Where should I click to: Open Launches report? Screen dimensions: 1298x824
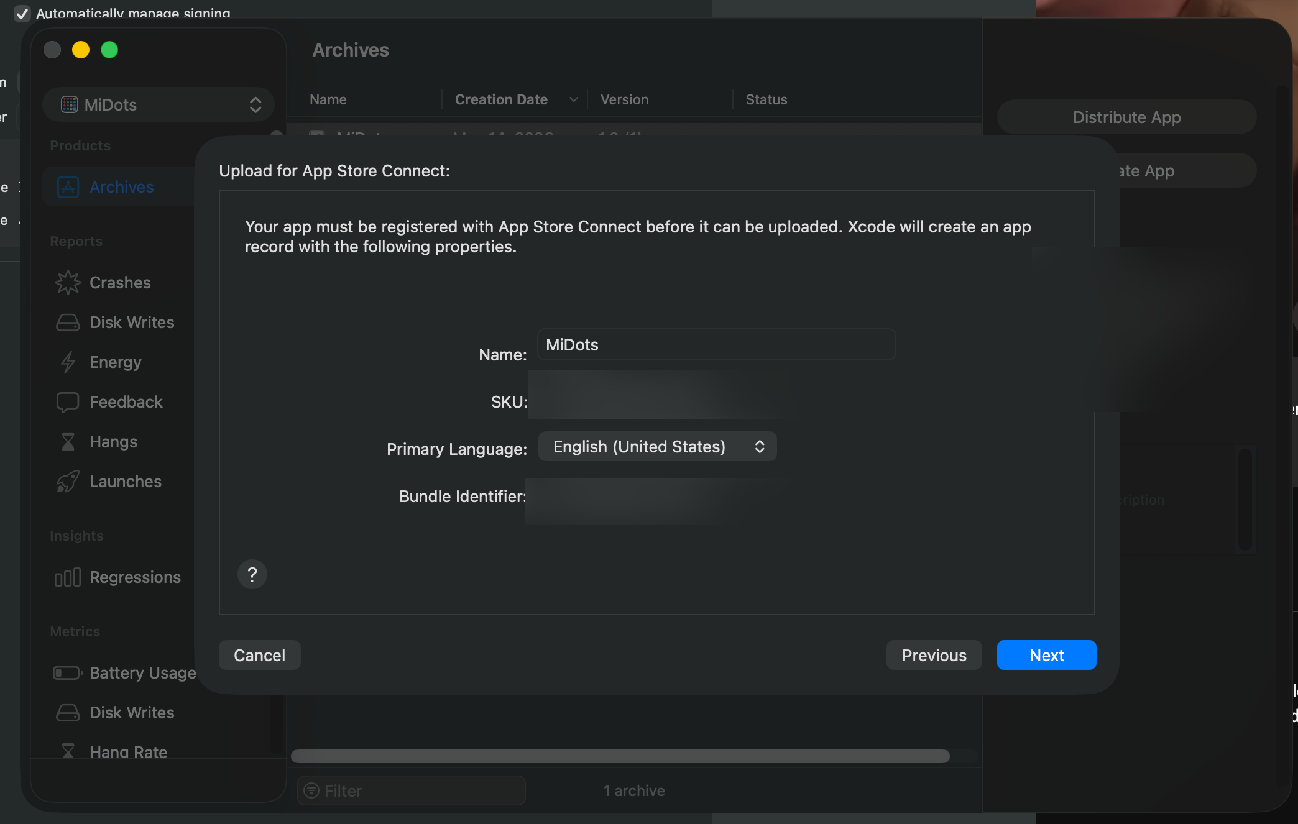(x=126, y=481)
